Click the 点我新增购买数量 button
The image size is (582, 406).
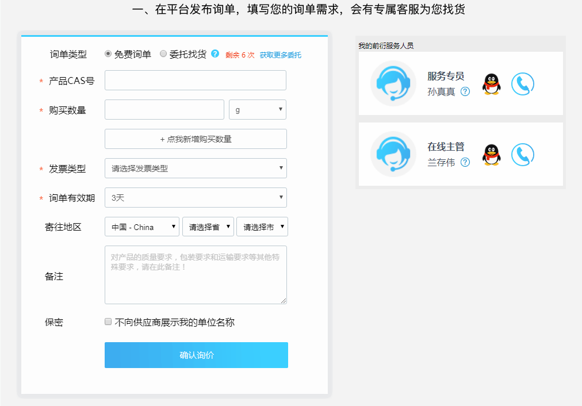tap(196, 139)
